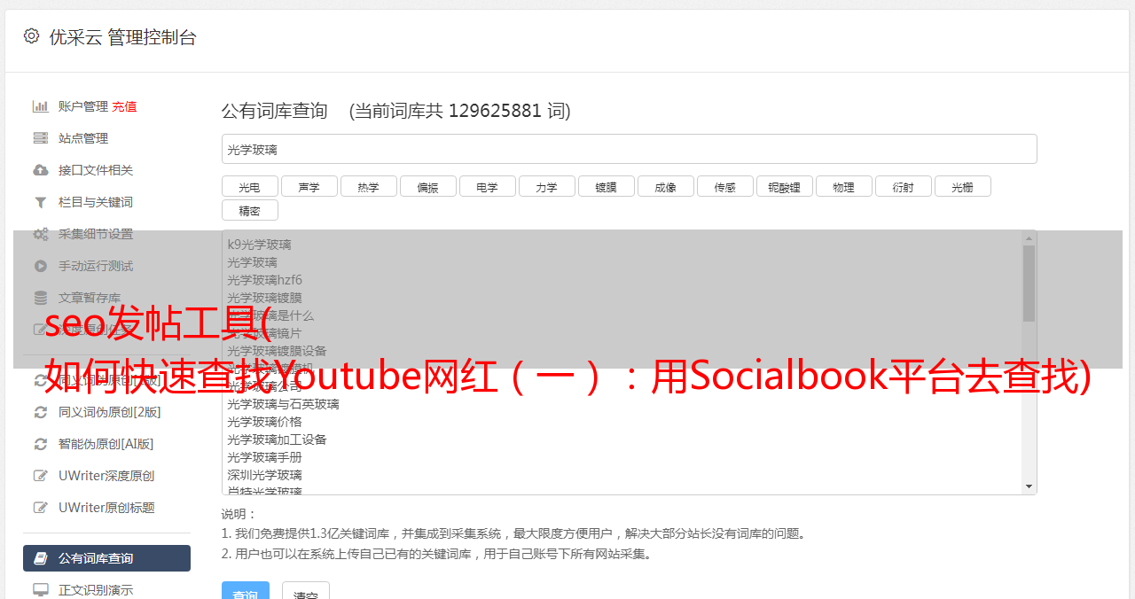Select result 光学玻璃与石英玻璃 in the list
Viewport: 1135px width, 599px height.
coord(283,404)
